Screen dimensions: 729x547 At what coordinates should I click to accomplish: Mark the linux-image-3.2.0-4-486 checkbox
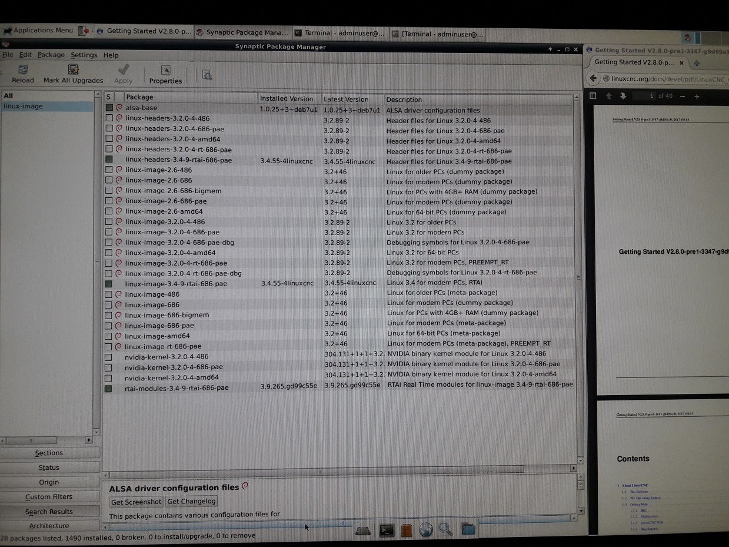(109, 222)
